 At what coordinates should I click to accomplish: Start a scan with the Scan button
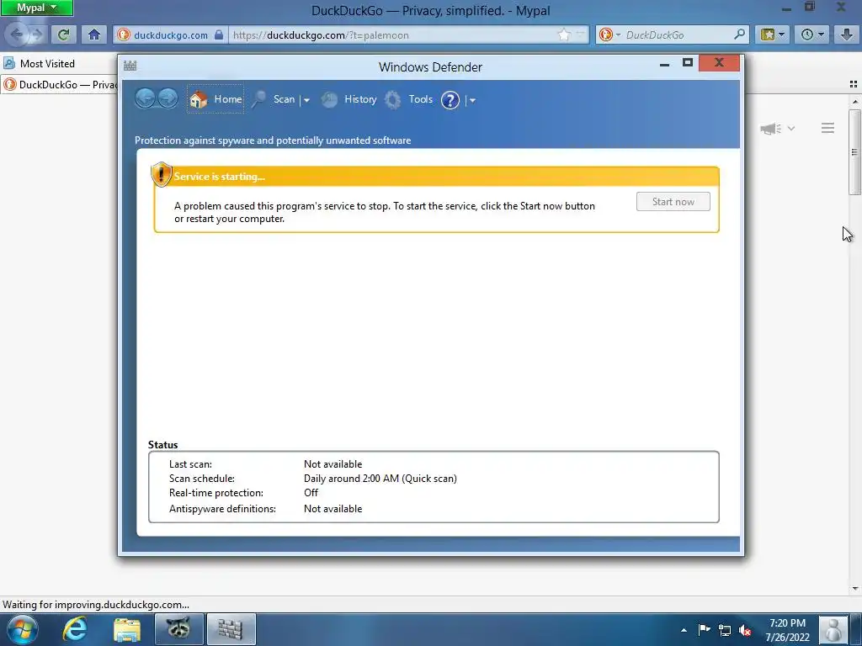274,99
